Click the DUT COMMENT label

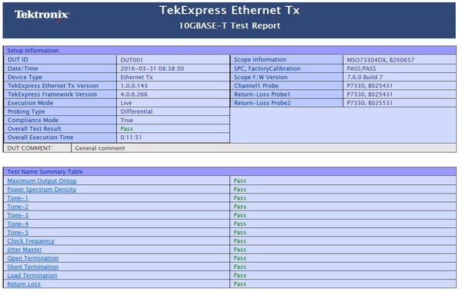[x=30, y=148]
